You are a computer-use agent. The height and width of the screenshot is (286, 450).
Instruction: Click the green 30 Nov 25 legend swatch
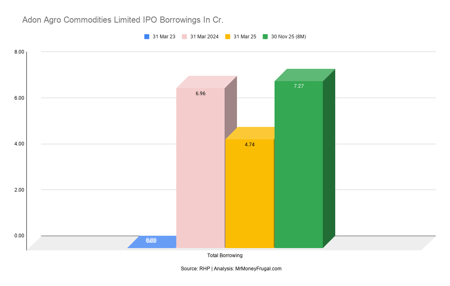[265, 37]
